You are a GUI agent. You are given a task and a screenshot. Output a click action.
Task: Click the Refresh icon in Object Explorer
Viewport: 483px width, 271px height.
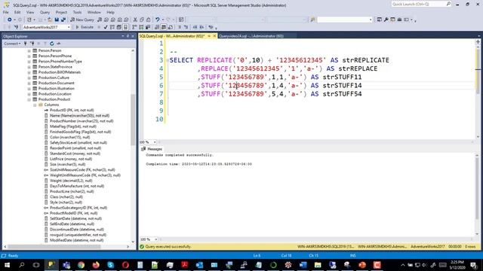[52, 44]
